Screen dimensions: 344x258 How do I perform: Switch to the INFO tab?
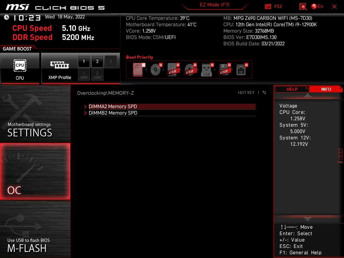point(326,89)
